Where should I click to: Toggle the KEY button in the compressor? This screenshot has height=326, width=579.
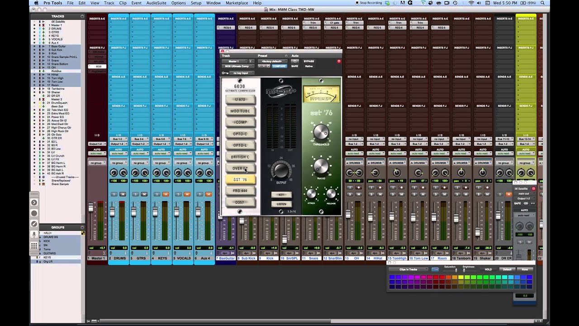coord(281,195)
